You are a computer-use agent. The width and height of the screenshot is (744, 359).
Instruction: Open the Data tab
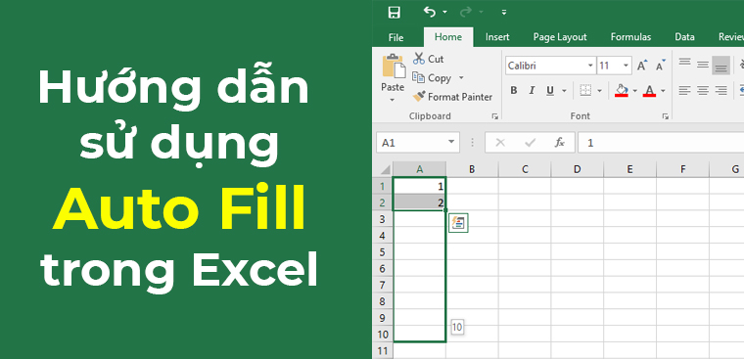click(x=684, y=37)
